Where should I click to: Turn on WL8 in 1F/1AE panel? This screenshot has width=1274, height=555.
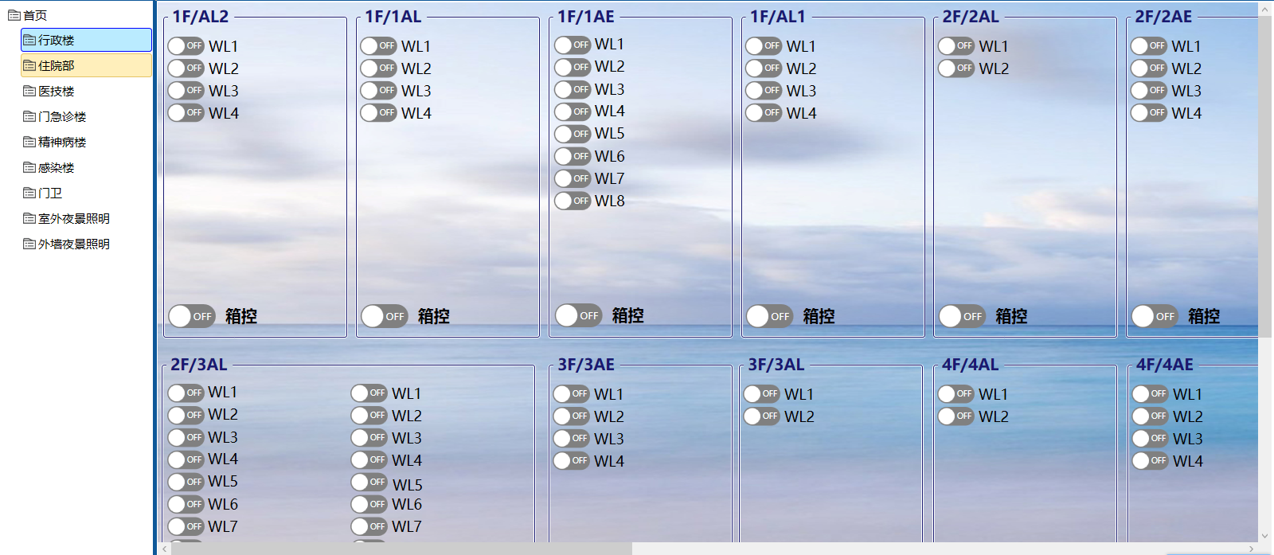572,201
